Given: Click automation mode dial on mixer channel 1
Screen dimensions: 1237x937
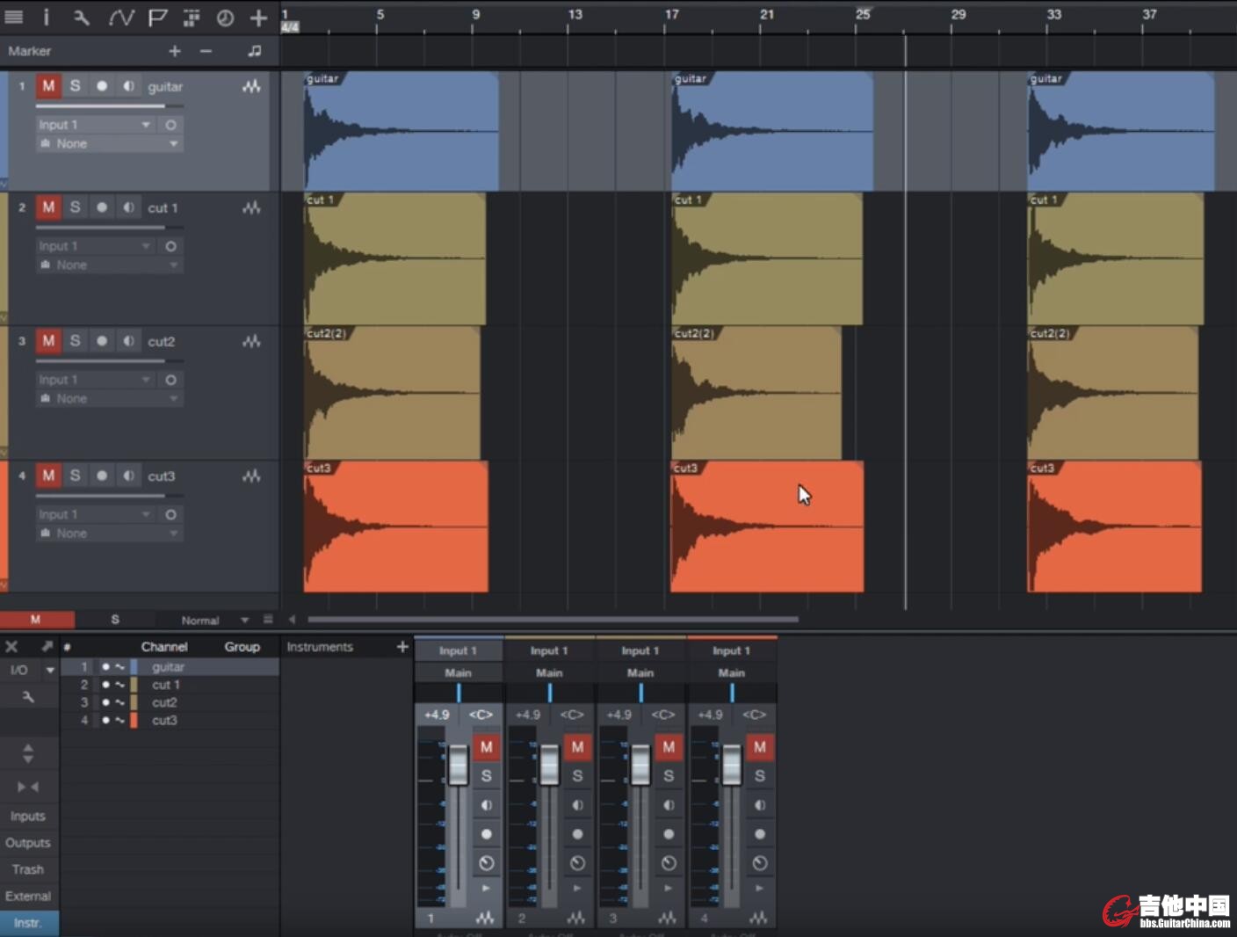Looking at the screenshot, I should click(486, 863).
